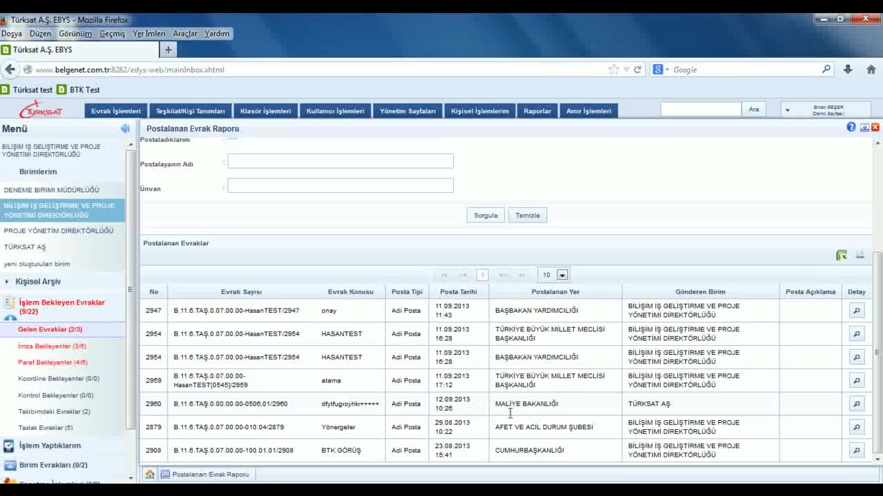Click the Postalayanın Adı input field

[x=340, y=161]
